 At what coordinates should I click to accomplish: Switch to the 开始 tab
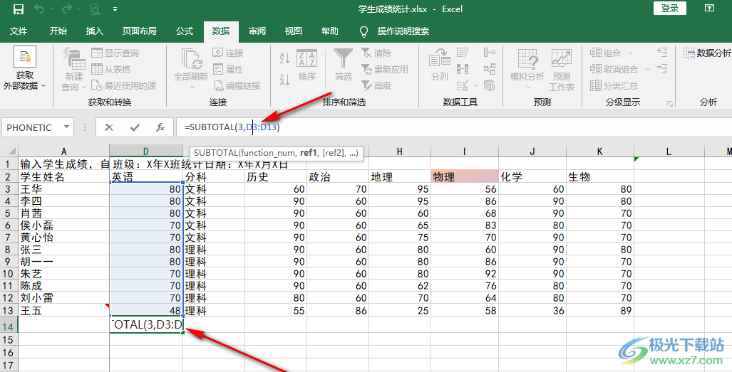tap(58, 31)
